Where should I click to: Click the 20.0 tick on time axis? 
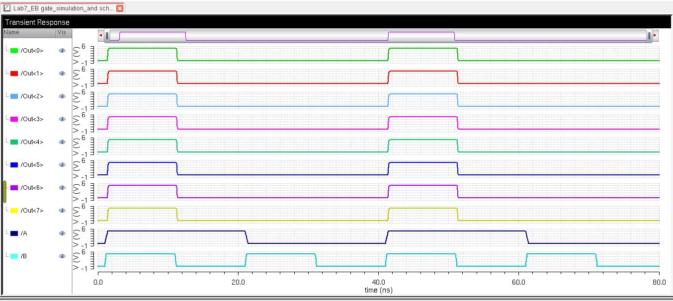(239, 282)
